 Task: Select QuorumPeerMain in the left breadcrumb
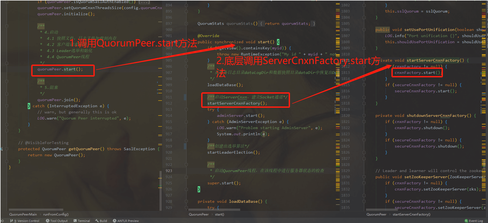point(23,214)
